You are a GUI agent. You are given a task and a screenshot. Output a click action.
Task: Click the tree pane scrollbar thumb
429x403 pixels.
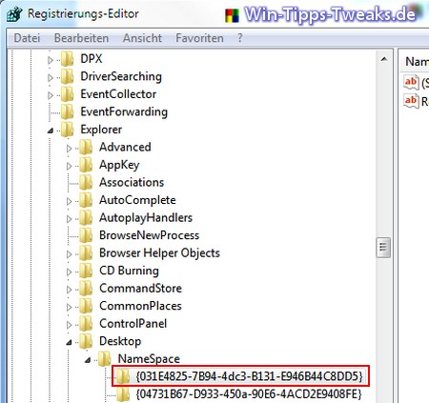pyautogui.click(x=383, y=247)
